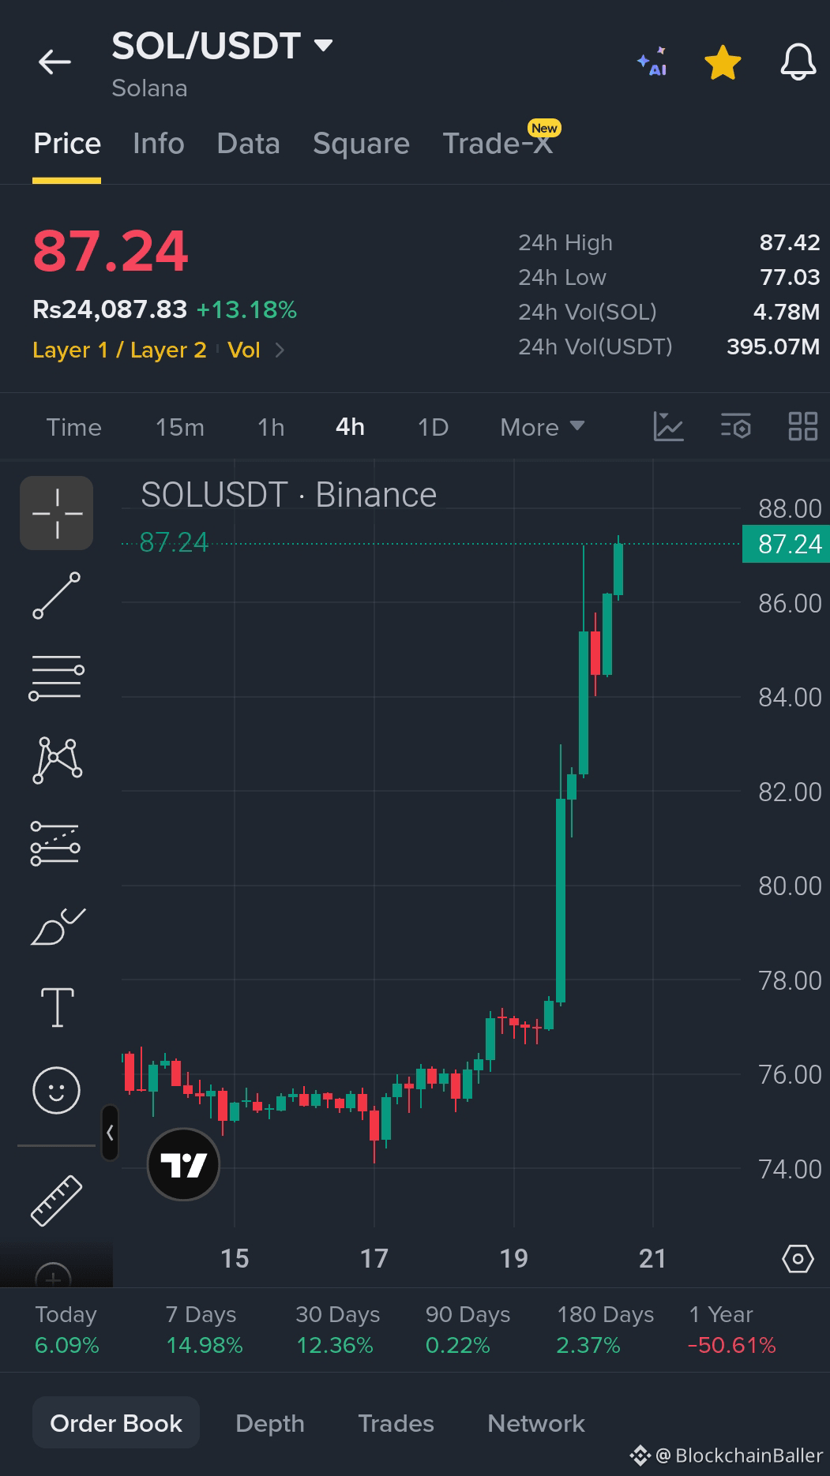Open chart display settings list icon
The height and width of the screenshot is (1476, 830).
[735, 427]
